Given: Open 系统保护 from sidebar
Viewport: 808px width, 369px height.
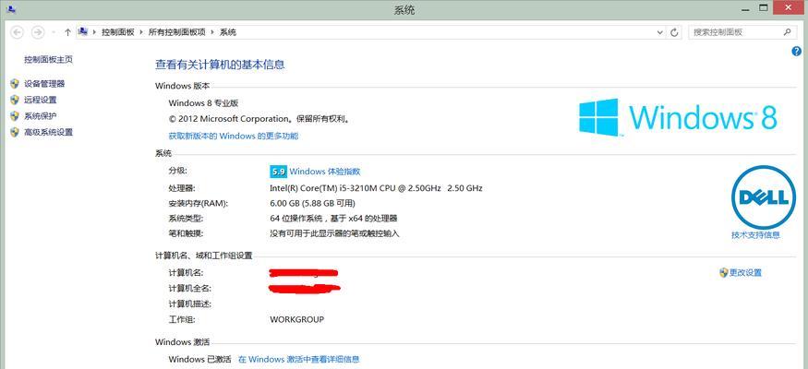Looking at the screenshot, I should (x=41, y=116).
